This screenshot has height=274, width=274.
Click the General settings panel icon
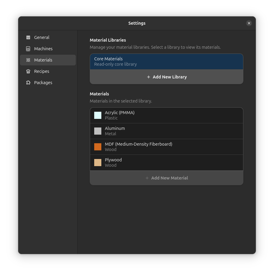[x=28, y=37]
